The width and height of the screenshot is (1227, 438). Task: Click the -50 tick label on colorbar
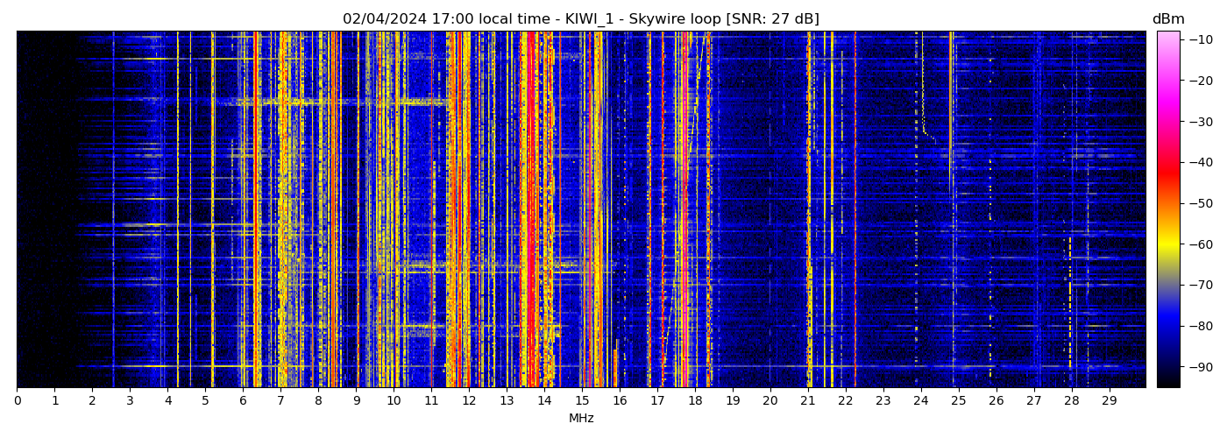point(1200,203)
